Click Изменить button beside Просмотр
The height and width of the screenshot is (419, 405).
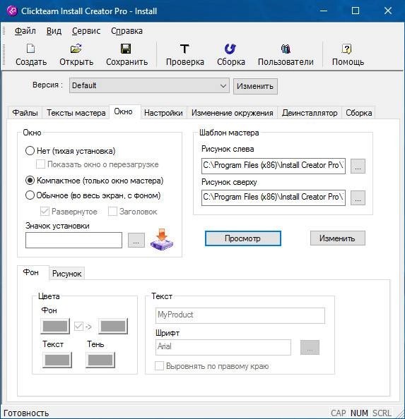coord(337,238)
